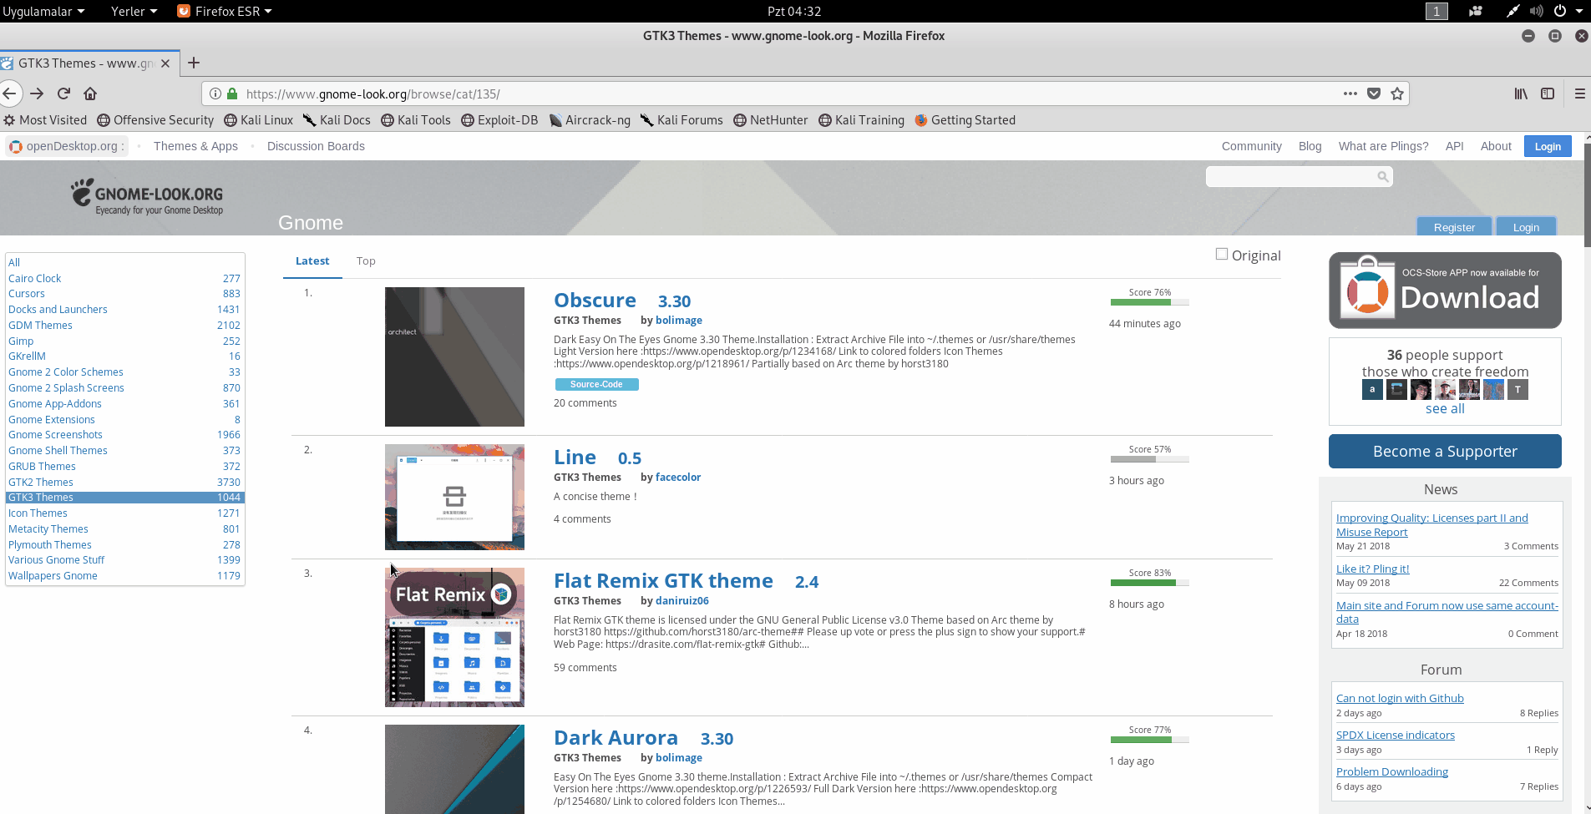Click the pen network icon in top bar

[x=1512, y=11]
